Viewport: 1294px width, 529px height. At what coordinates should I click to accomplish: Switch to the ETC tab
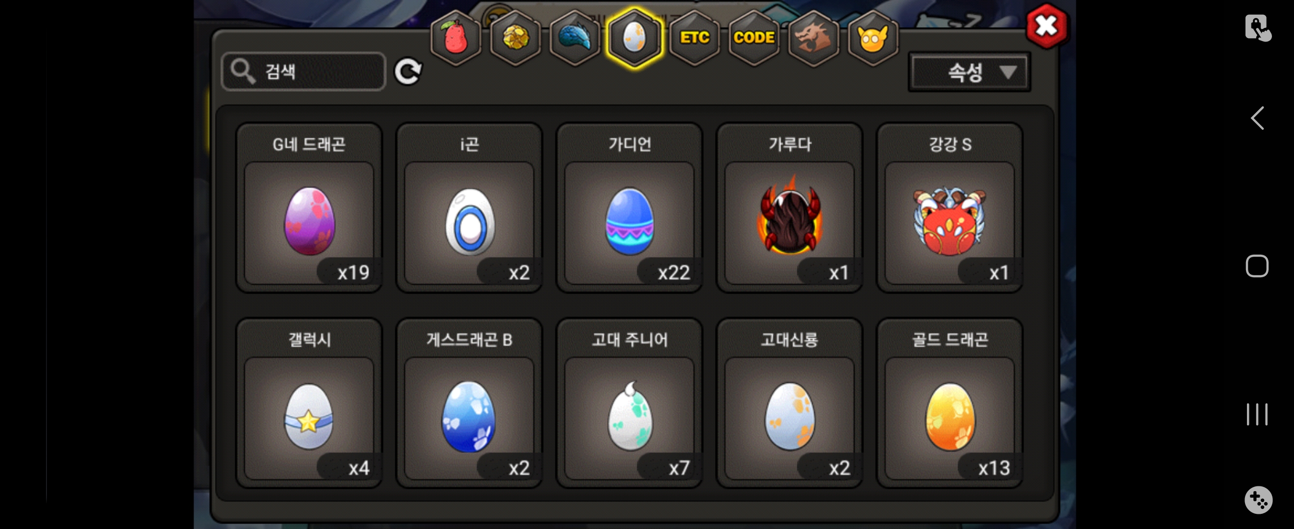(694, 37)
